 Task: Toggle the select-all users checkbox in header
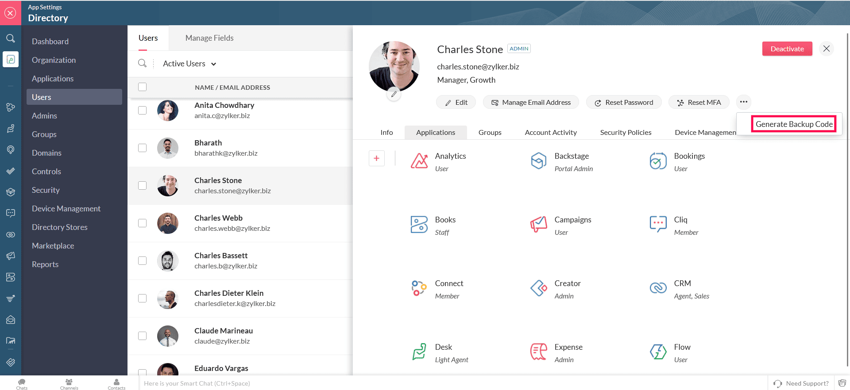tap(142, 87)
